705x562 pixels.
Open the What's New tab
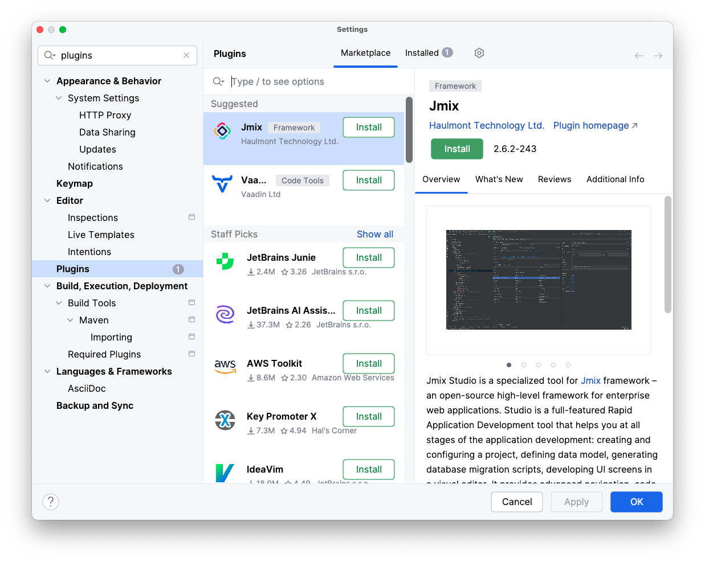[499, 179]
